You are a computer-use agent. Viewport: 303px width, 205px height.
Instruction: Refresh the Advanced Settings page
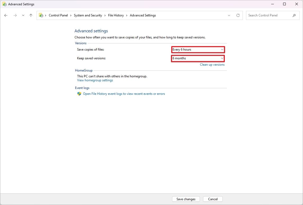tap(238, 15)
